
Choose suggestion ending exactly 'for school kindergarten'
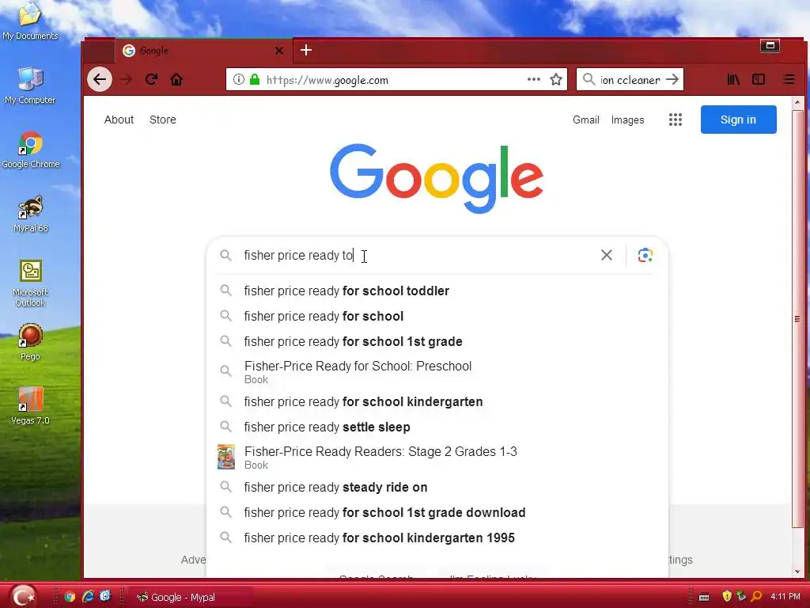(437, 401)
